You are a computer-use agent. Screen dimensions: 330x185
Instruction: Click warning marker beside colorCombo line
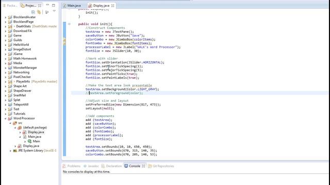pos(64,40)
